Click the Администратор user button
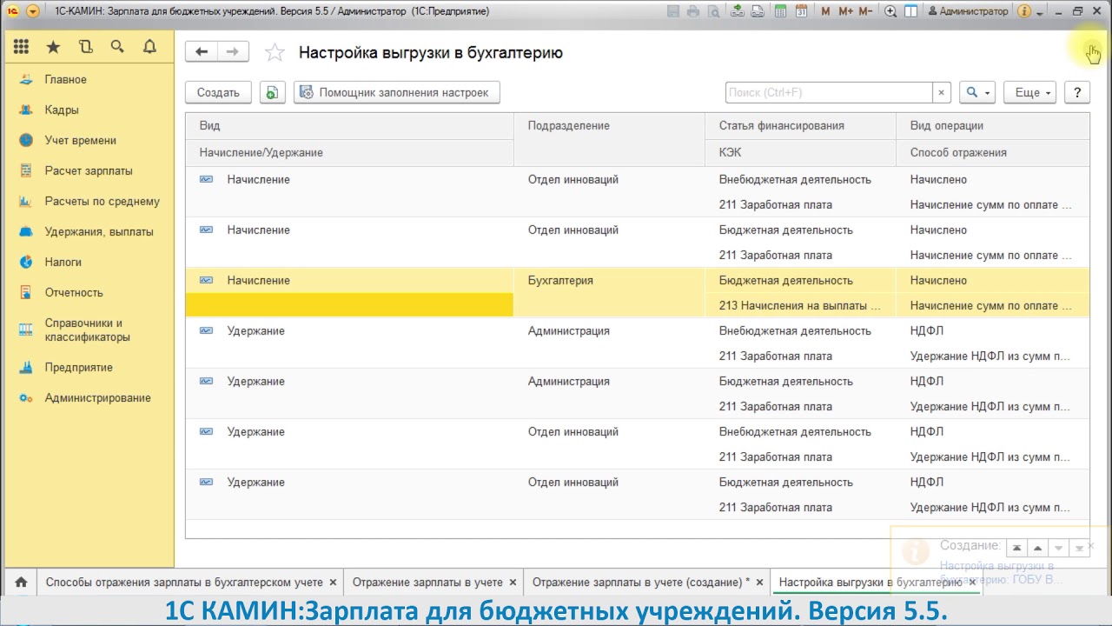Image resolution: width=1112 pixels, height=626 pixels. click(968, 11)
